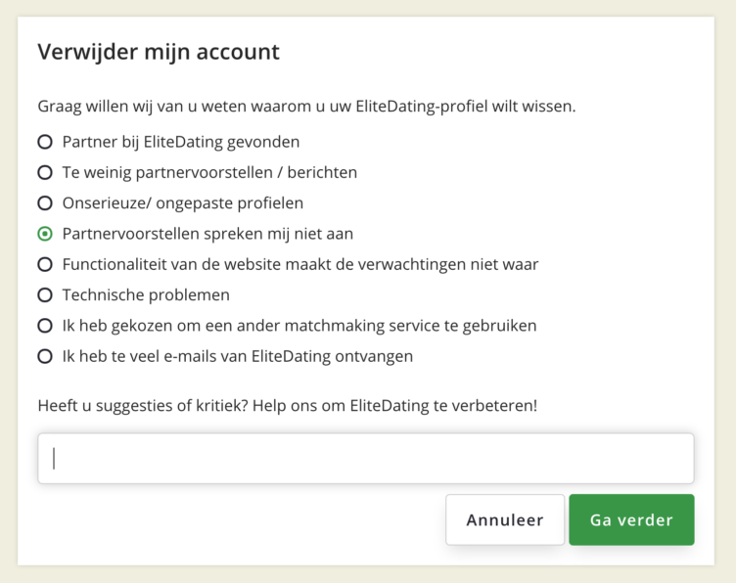Click the 'Heeft u suggesties of kritiek?' prompt text
Image resolution: width=736 pixels, height=583 pixels.
tap(287, 405)
